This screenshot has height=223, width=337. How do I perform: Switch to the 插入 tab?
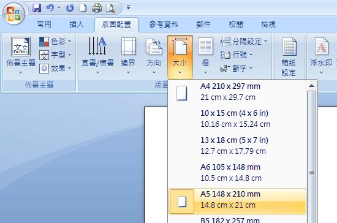pos(77,24)
